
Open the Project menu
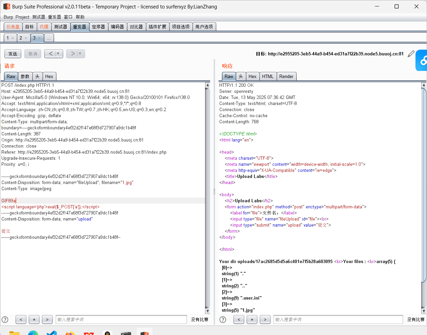tap(22, 17)
